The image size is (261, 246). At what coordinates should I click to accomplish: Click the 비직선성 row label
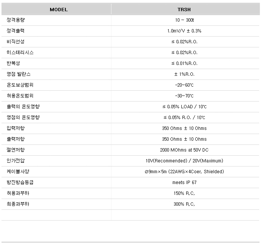coord(16,42)
